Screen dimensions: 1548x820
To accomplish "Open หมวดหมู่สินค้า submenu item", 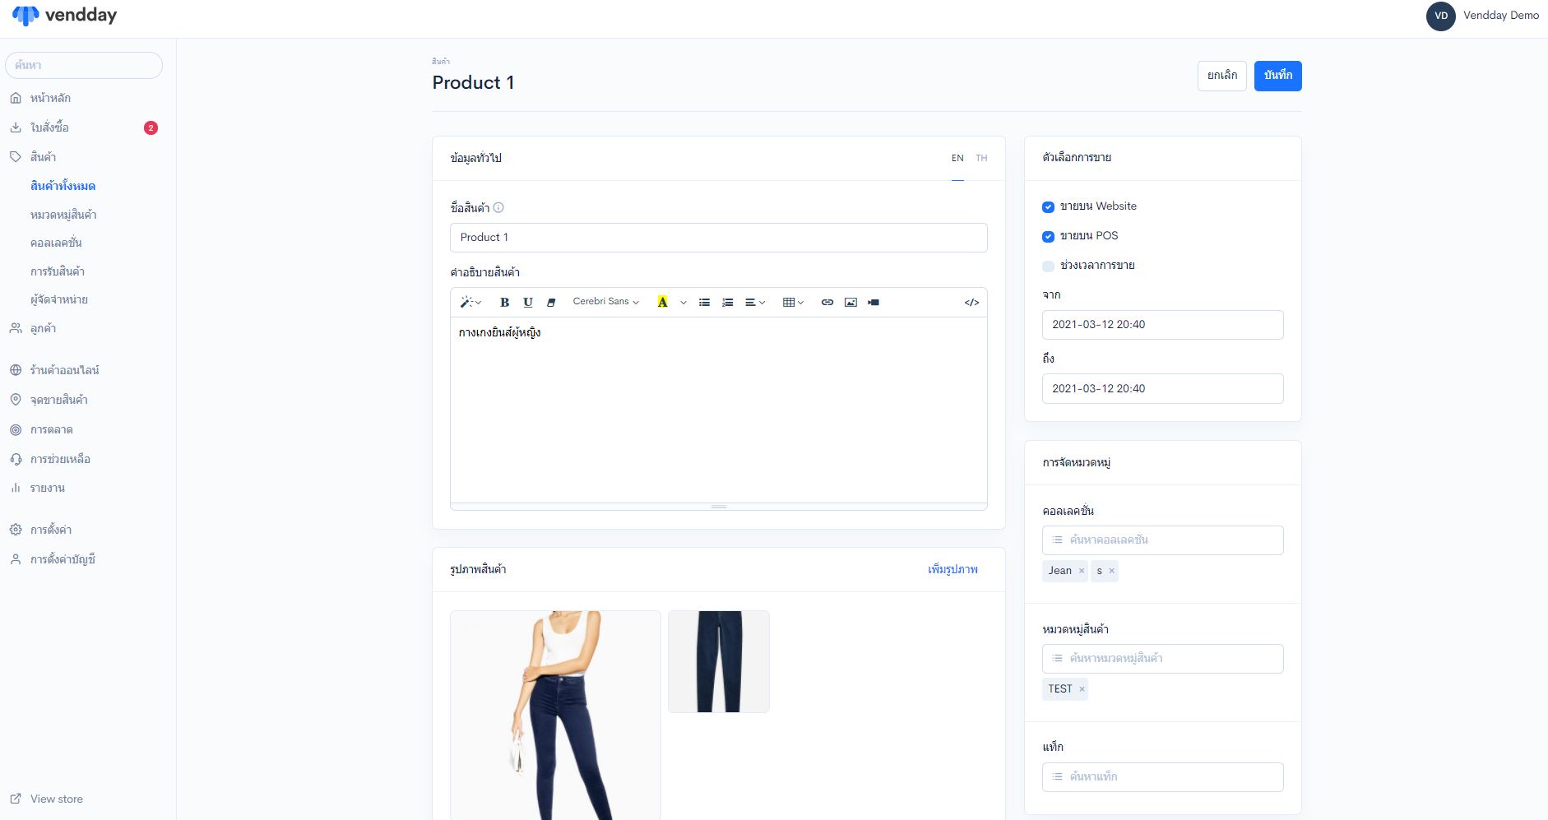I will pos(63,215).
